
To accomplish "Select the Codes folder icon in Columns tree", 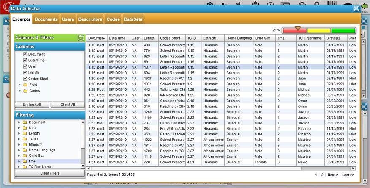I will [x=25, y=91].
